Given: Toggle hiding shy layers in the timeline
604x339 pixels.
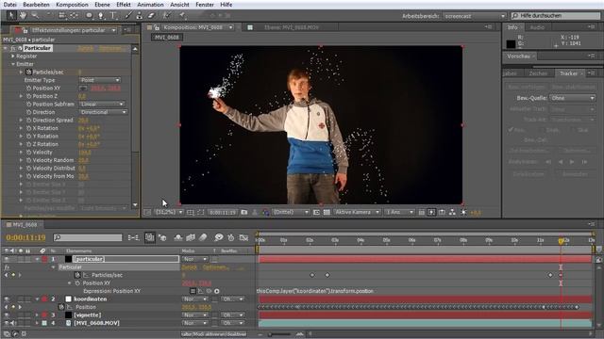Looking at the screenshot, I should (x=178, y=238).
